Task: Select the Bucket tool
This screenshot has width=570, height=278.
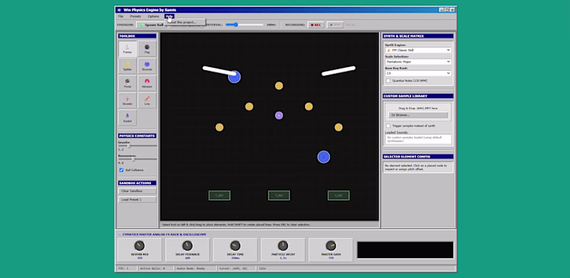Action: 128,117
